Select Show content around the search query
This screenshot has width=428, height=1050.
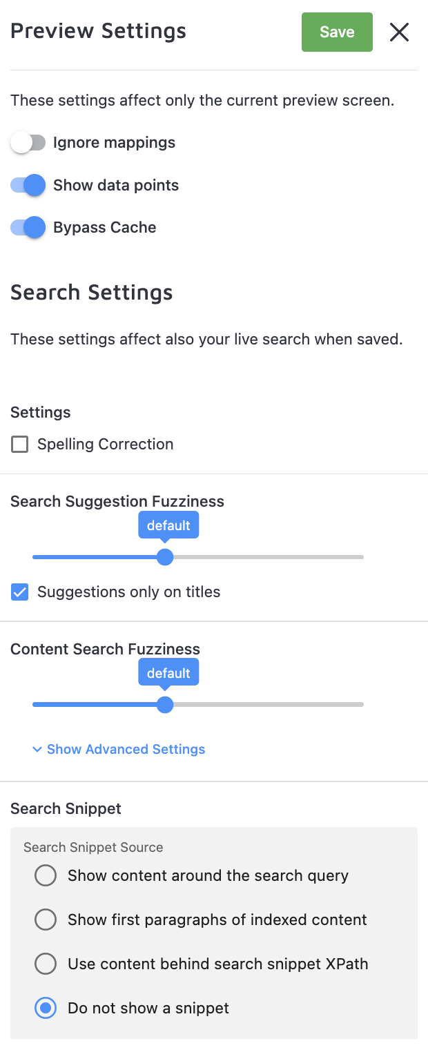click(x=46, y=876)
